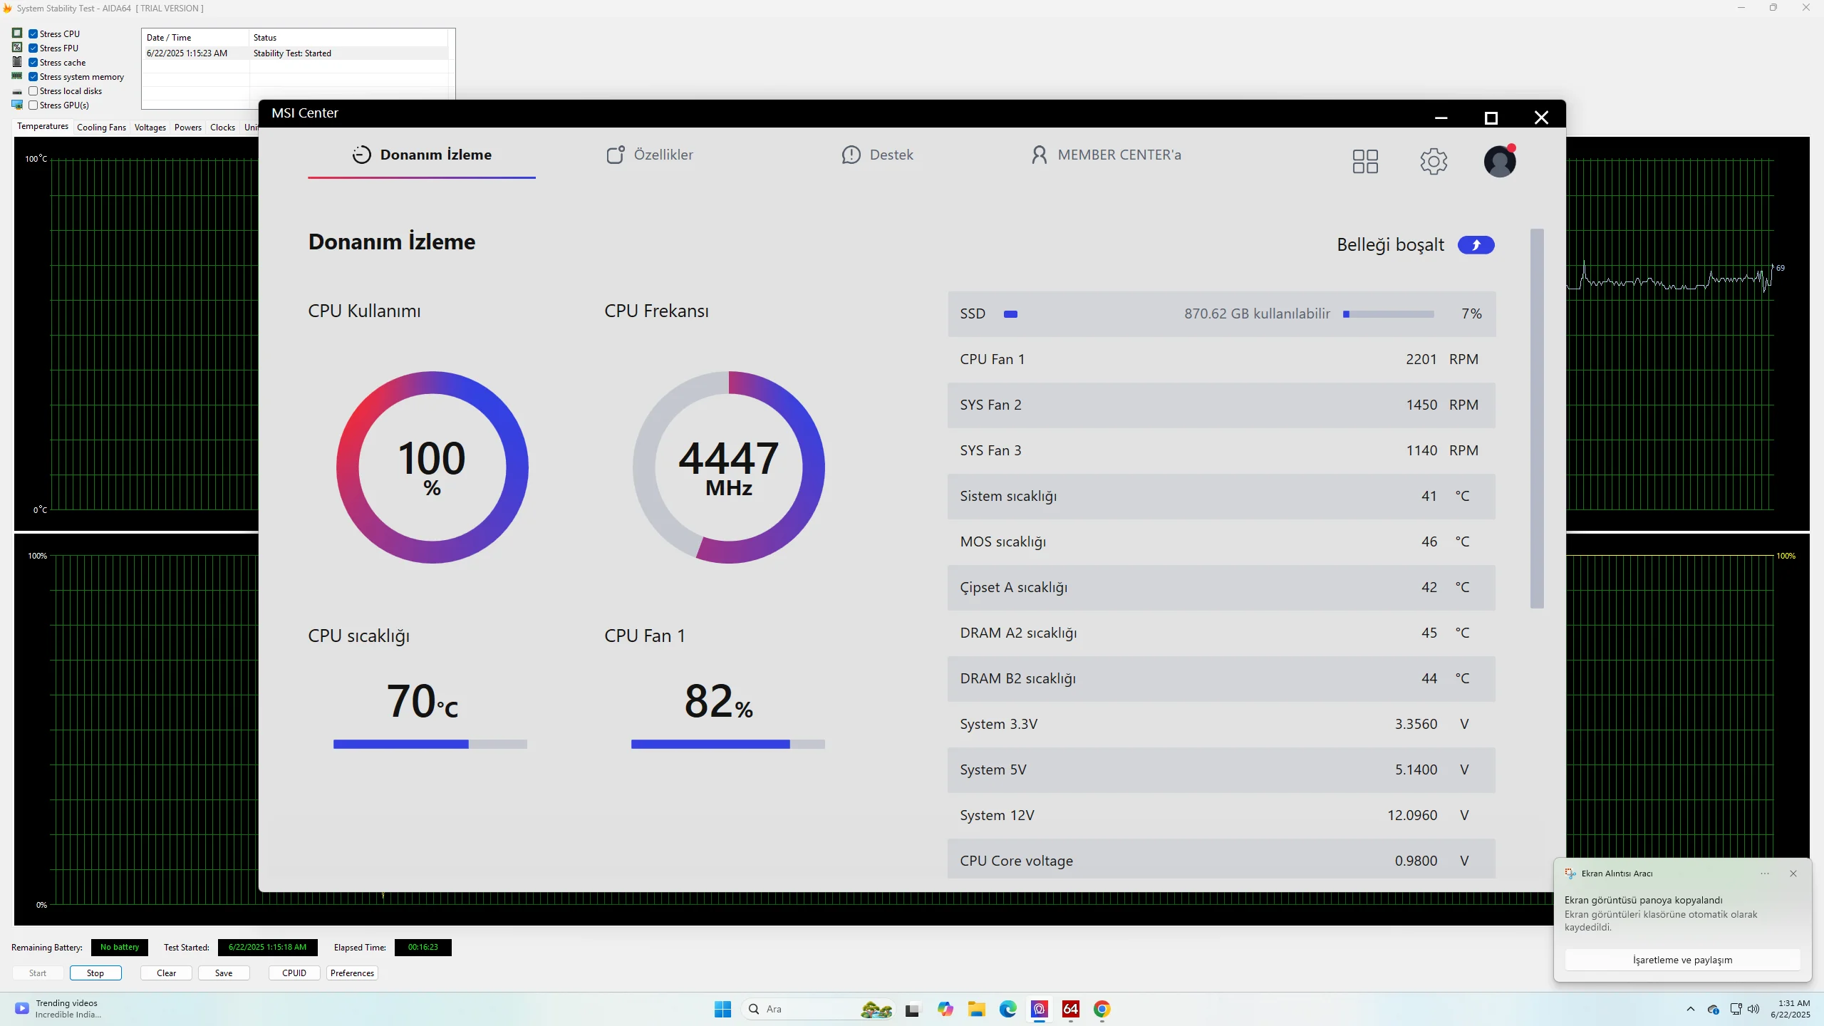This screenshot has width=1824, height=1026.
Task: Open notification options three-dot menu
Action: [1765, 874]
